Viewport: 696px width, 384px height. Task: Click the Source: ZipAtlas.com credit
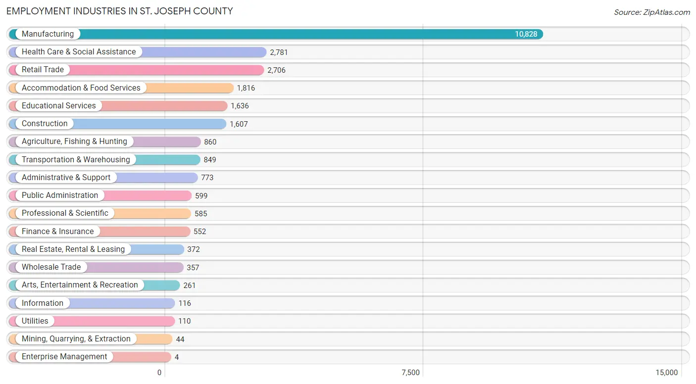coord(652,12)
